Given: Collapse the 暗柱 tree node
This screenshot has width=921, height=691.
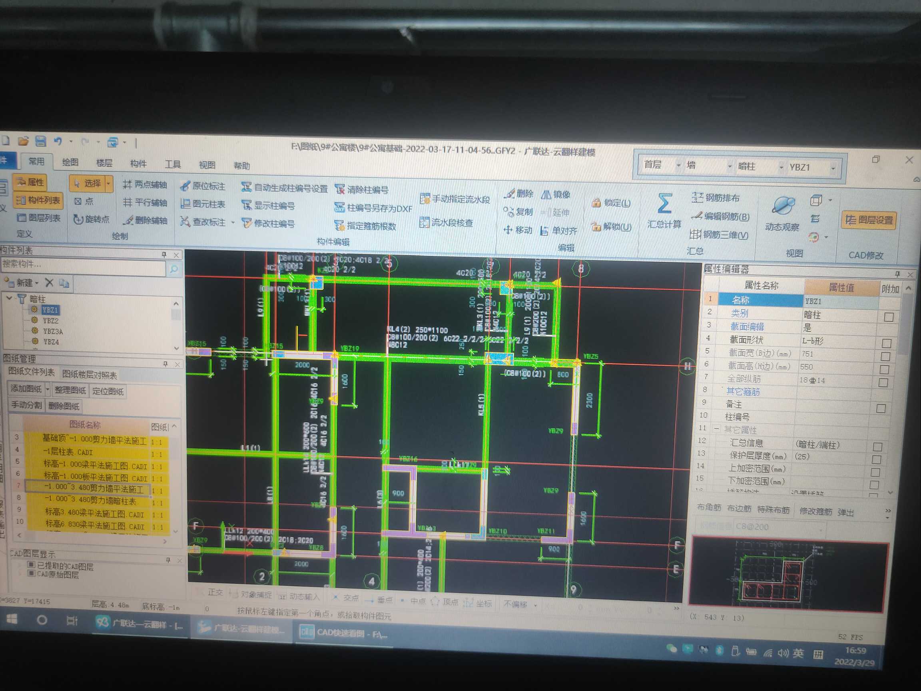Looking at the screenshot, I should 9,298.
